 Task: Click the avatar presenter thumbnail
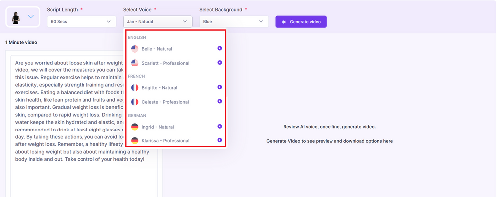[x=16, y=18]
